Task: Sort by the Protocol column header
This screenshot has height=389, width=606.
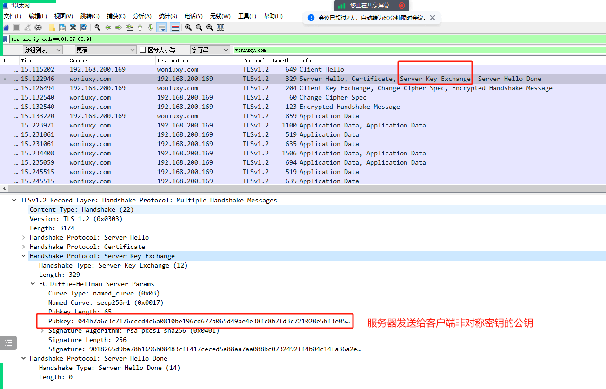Action: pyautogui.click(x=256, y=60)
